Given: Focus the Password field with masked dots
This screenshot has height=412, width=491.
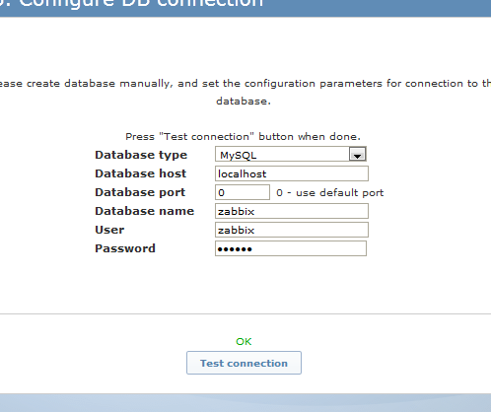Looking at the screenshot, I should click(x=291, y=248).
